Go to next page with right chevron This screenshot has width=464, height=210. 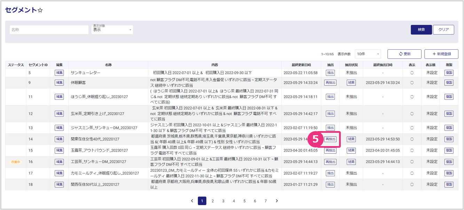(x=277, y=201)
